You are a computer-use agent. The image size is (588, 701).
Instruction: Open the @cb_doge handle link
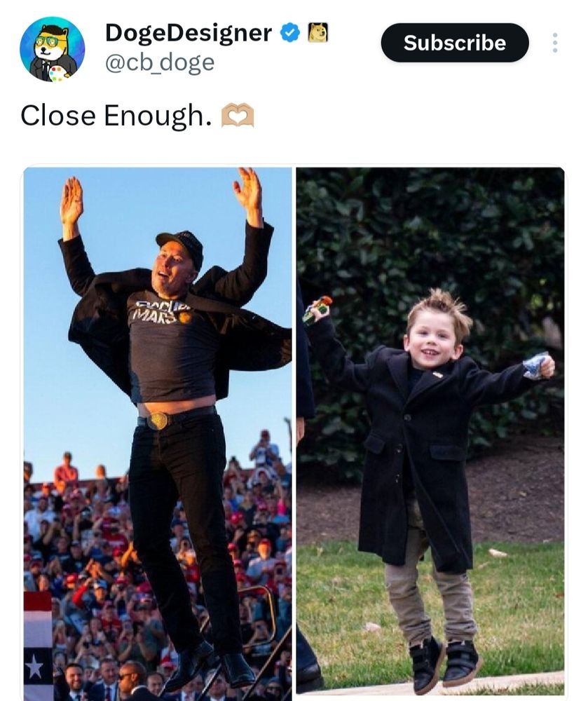click(160, 62)
